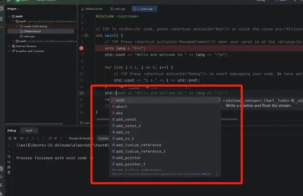Click the main breadcrumb below editor
303x196 pixels.
pyautogui.click(x=85, y=123)
